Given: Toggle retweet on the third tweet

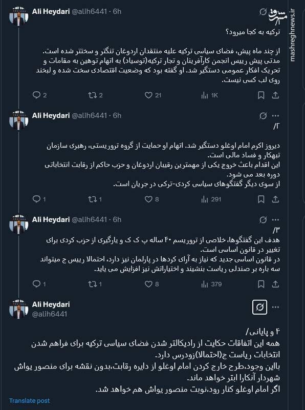Looking at the screenshot, I should 92,283.
